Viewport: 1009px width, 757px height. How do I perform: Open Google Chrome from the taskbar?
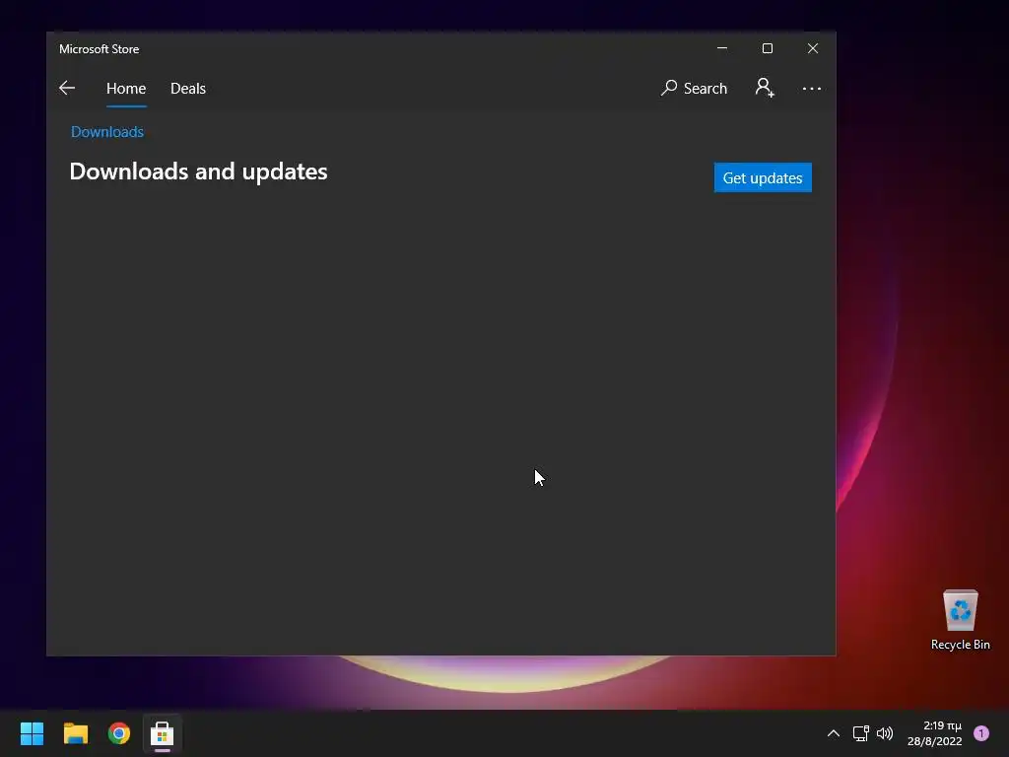[x=119, y=733]
